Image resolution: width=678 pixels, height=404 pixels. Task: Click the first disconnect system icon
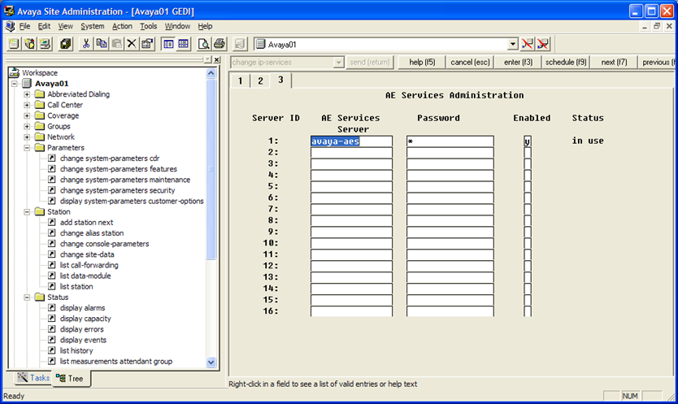pyautogui.click(x=528, y=44)
